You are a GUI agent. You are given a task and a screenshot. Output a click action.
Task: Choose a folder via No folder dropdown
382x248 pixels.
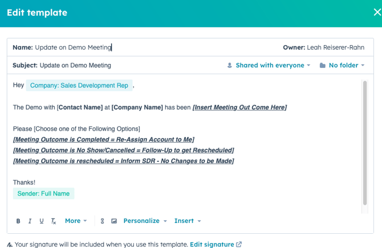347,66
